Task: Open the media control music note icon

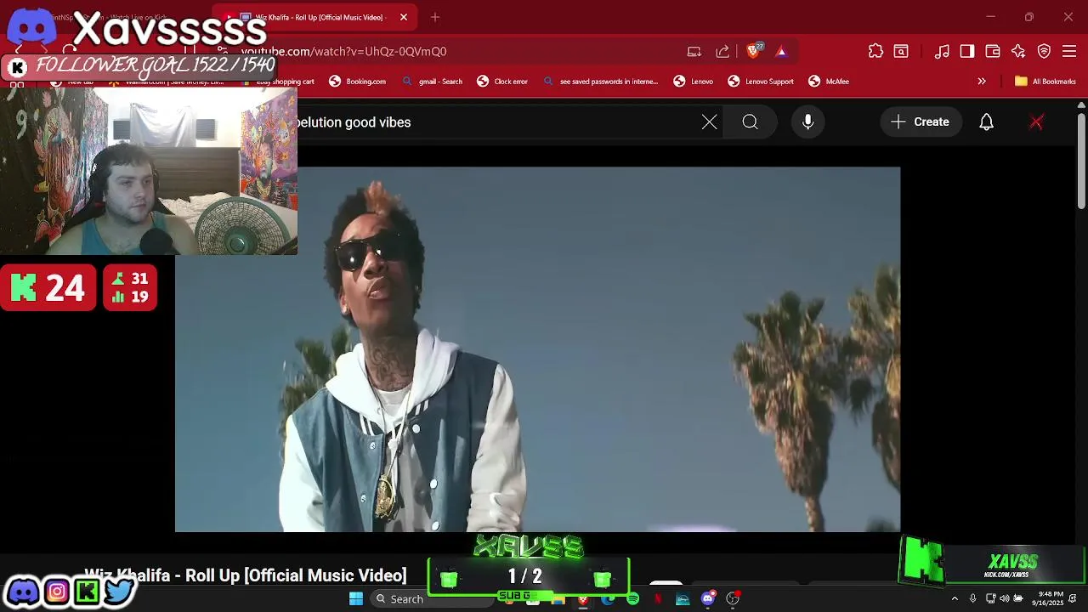Action: tap(942, 51)
